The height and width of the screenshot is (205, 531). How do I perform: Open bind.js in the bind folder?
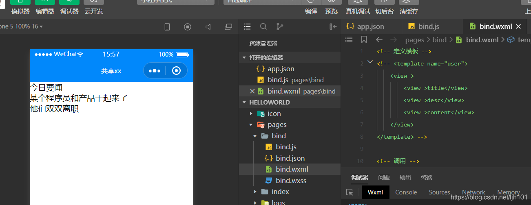coord(290,147)
